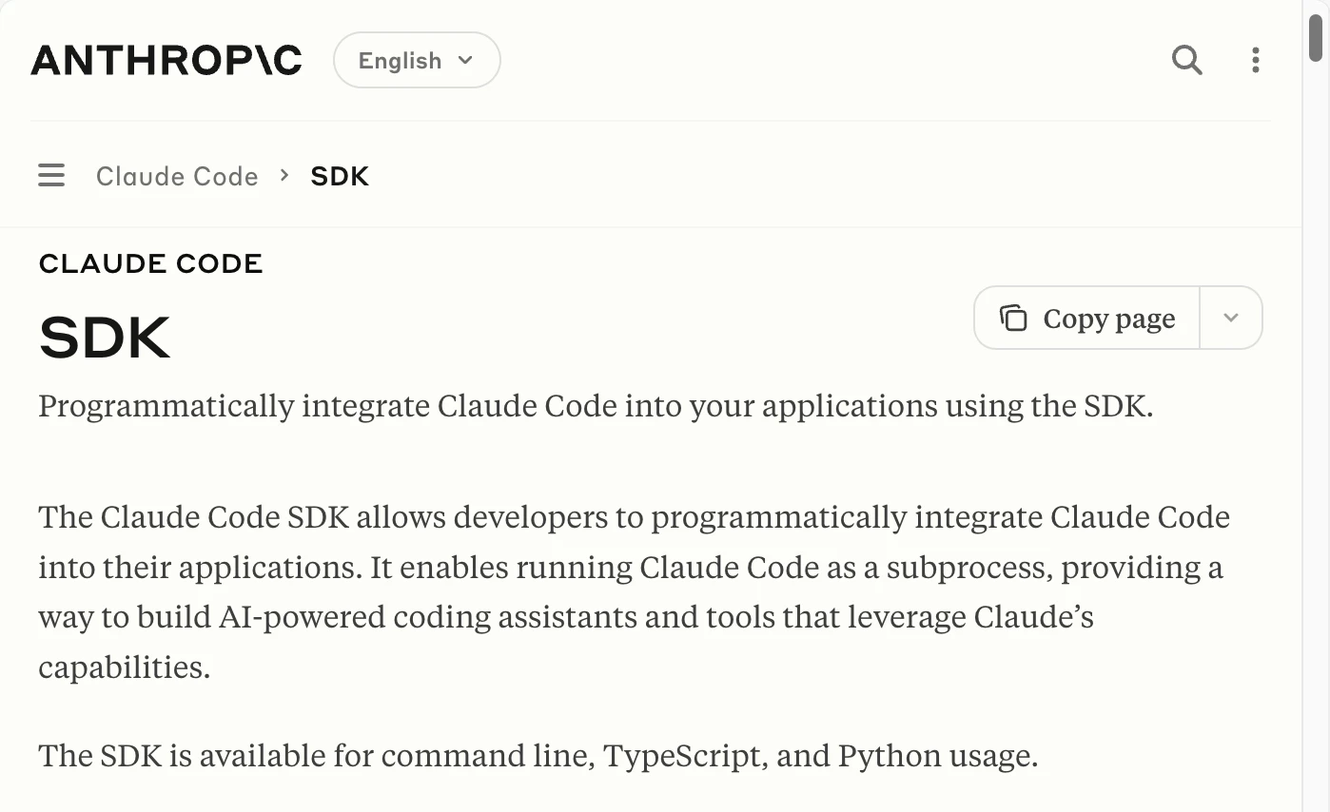The image size is (1330, 812).
Task: Click the Copy page button label
Action: 1108,319
